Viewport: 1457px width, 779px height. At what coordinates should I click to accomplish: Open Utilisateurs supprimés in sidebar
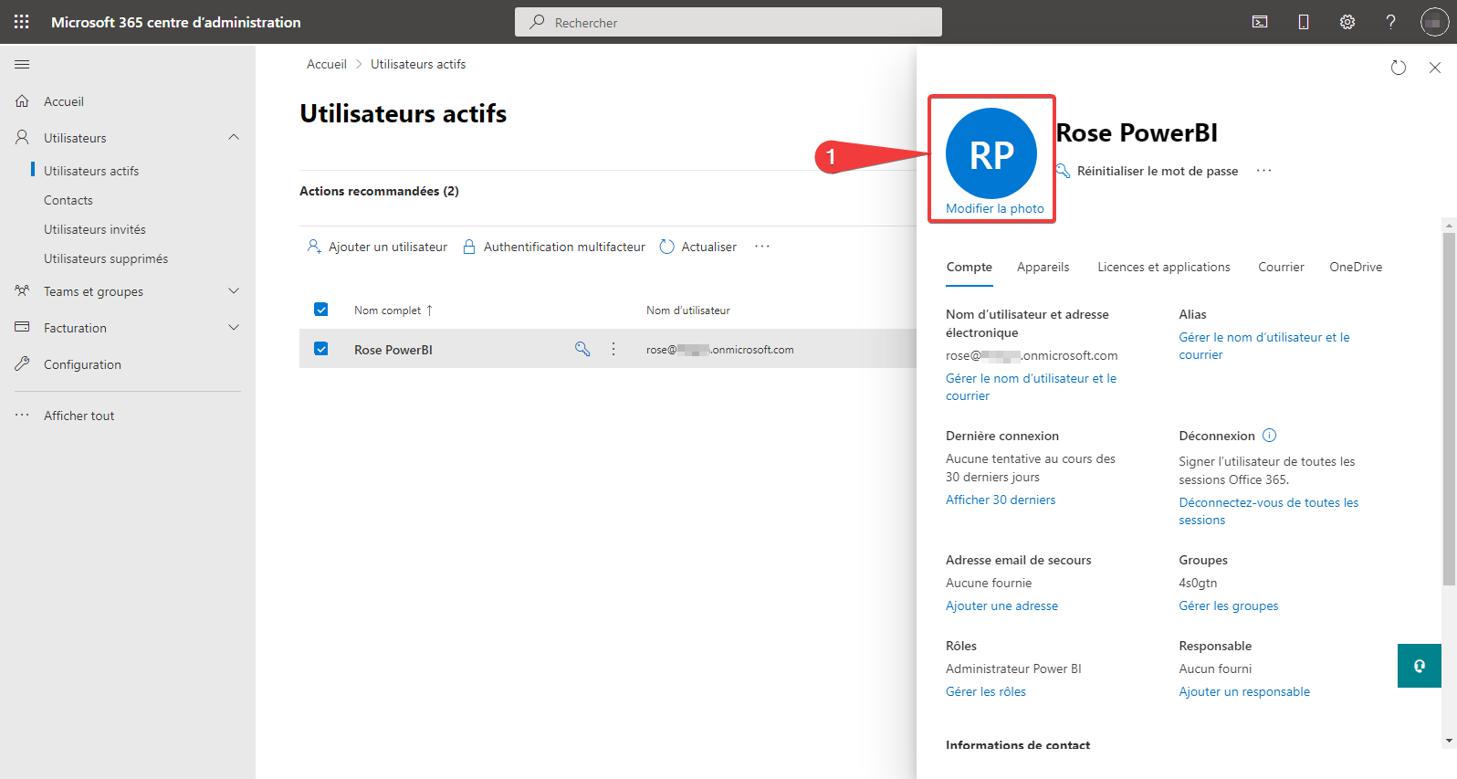(106, 258)
